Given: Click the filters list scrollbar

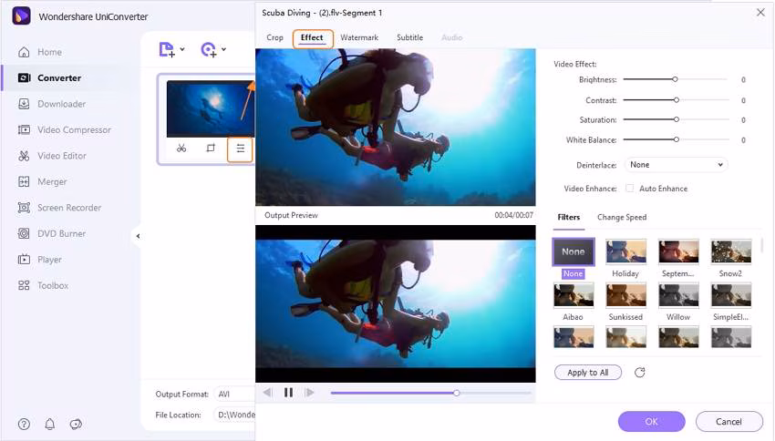Looking at the screenshot, I should coord(761,245).
